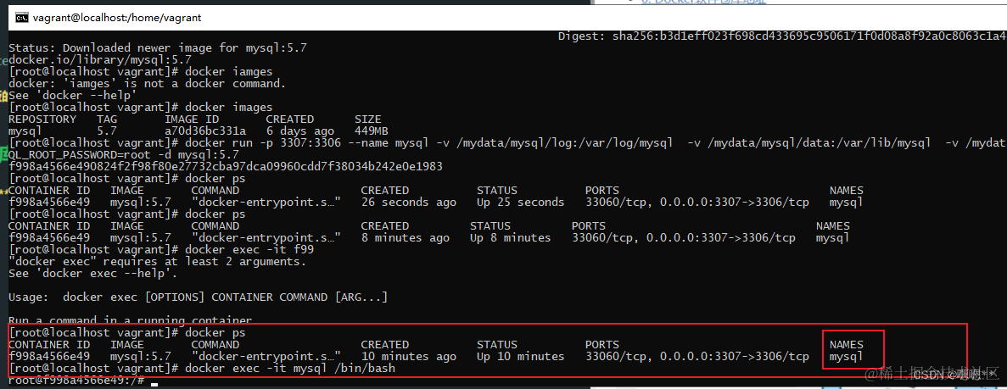Click the root@f998a4566e49:/# prompt
This screenshot has width=1007, height=389.
[76, 380]
